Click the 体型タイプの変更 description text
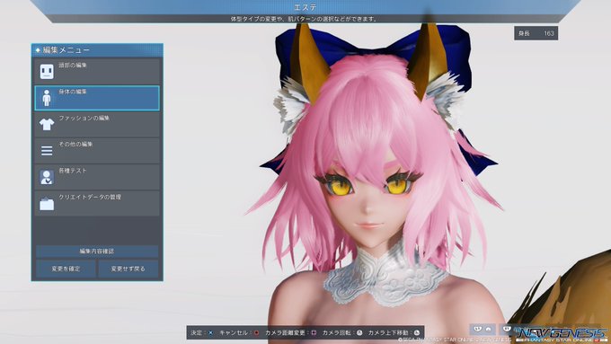The width and height of the screenshot is (611, 344). pyautogui.click(x=305, y=19)
